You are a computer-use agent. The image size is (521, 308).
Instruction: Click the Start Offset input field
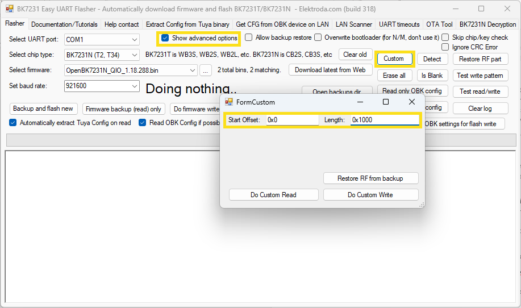(x=293, y=120)
